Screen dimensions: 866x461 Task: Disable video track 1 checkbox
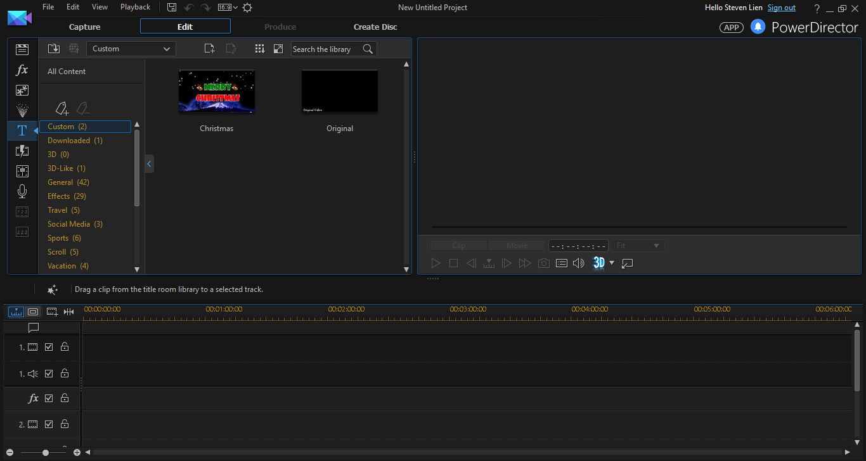(49, 347)
